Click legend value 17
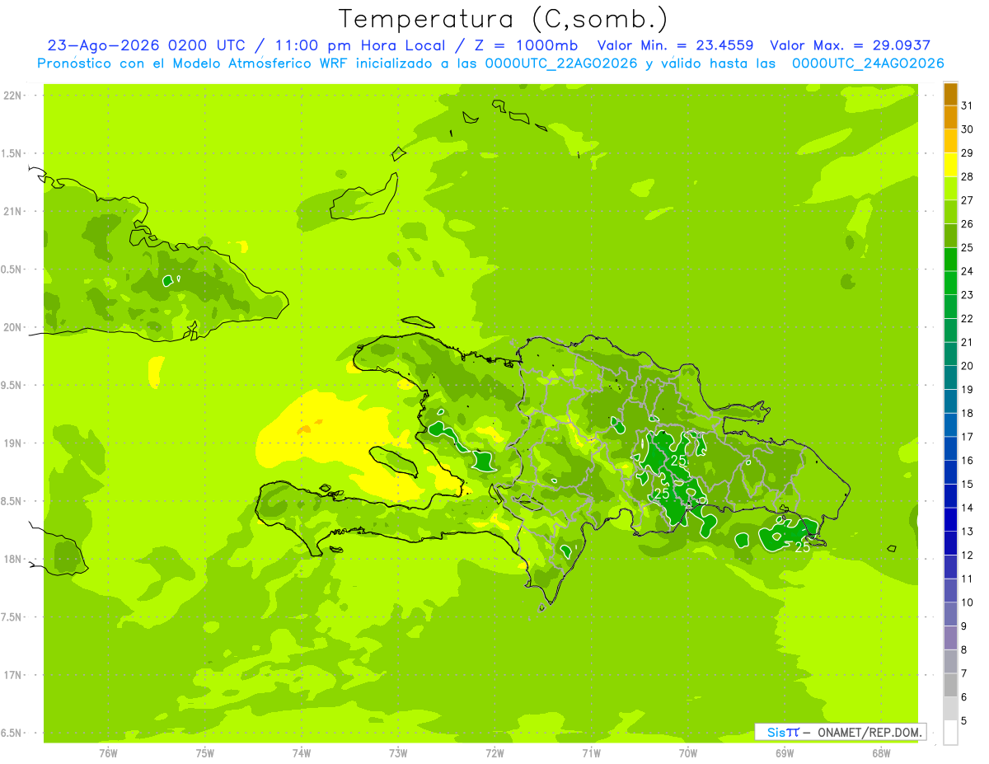Screen dimensions: 989x764 click(967, 437)
